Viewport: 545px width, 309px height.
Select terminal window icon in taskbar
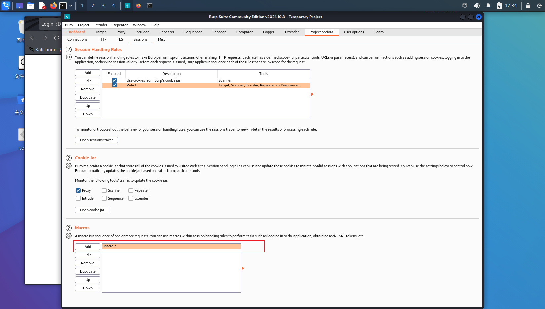click(x=150, y=5)
